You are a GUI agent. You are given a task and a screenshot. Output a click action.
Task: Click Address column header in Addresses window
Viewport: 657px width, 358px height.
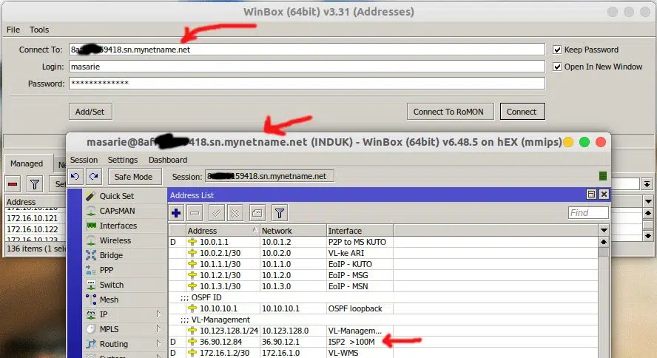36,202
